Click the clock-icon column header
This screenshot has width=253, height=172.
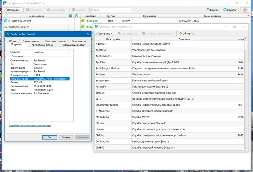point(77,16)
